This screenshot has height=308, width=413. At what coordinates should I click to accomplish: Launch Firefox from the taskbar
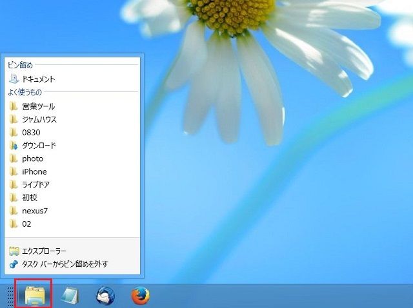point(141,296)
